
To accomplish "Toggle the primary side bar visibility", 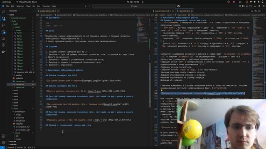I will pyautogui.click(x=243, y=6).
